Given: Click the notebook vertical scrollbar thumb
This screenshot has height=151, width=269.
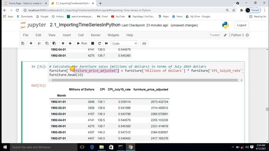Looking at the screenshot, I should click(x=267, y=109).
